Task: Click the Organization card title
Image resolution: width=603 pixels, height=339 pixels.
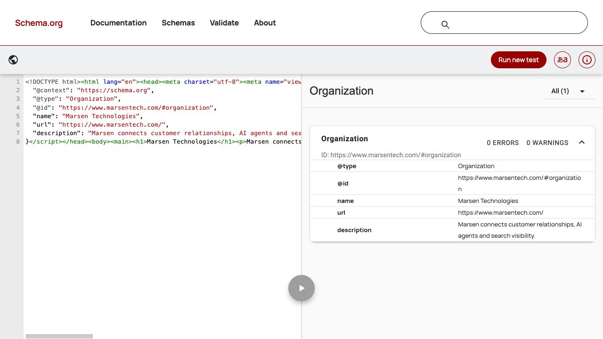Action: [344, 138]
